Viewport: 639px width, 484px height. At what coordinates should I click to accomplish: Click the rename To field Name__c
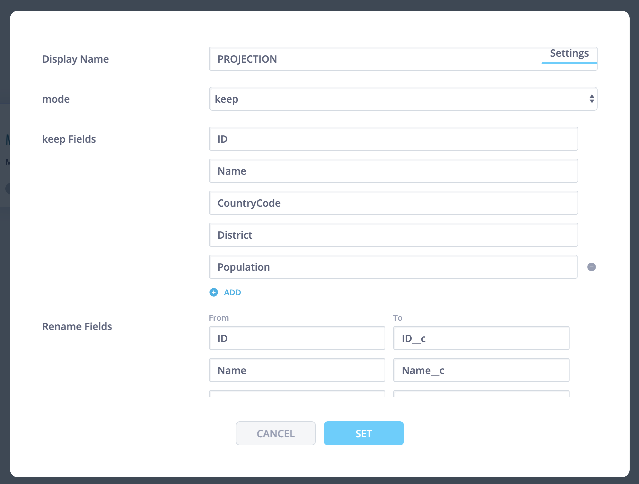481,370
